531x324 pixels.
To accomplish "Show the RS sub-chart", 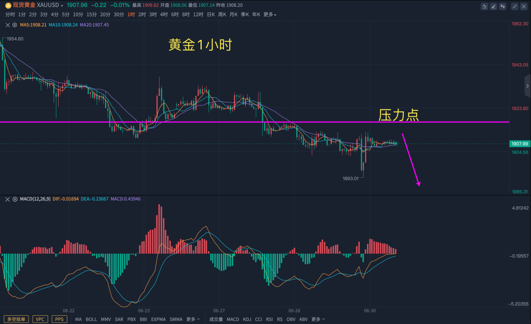I will pos(280,319).
